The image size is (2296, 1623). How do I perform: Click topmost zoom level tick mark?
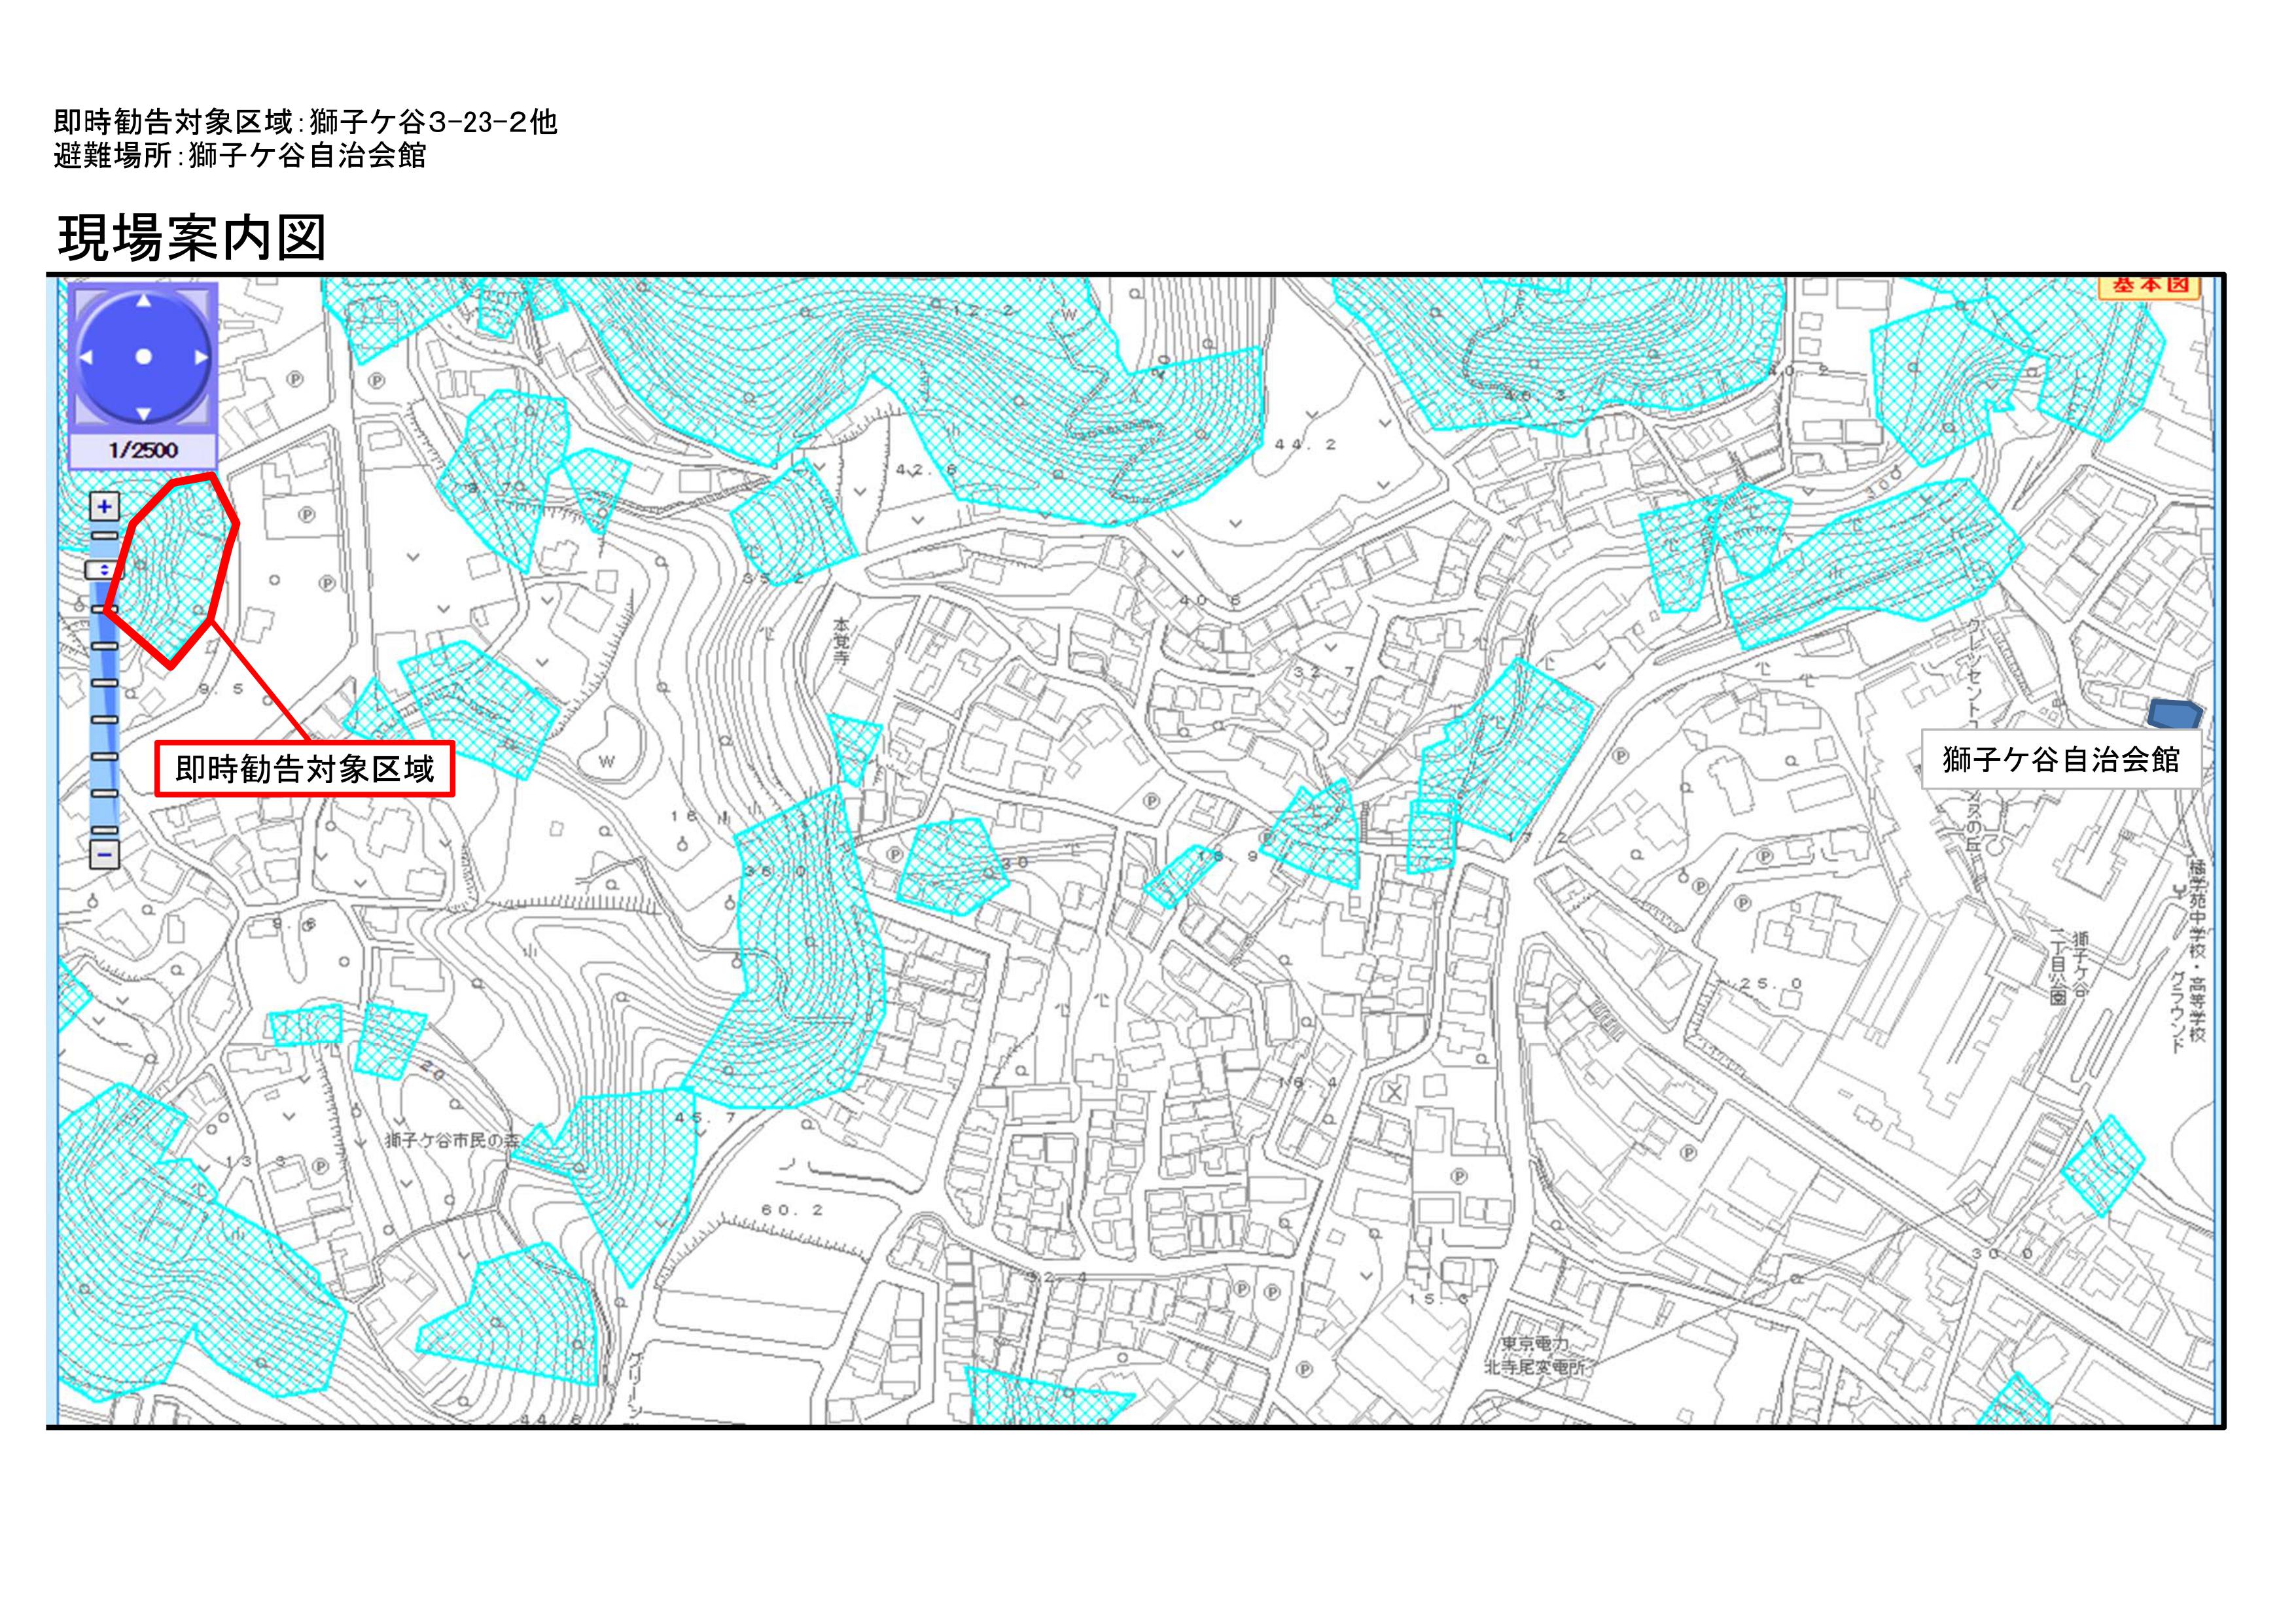click(105, 536)
